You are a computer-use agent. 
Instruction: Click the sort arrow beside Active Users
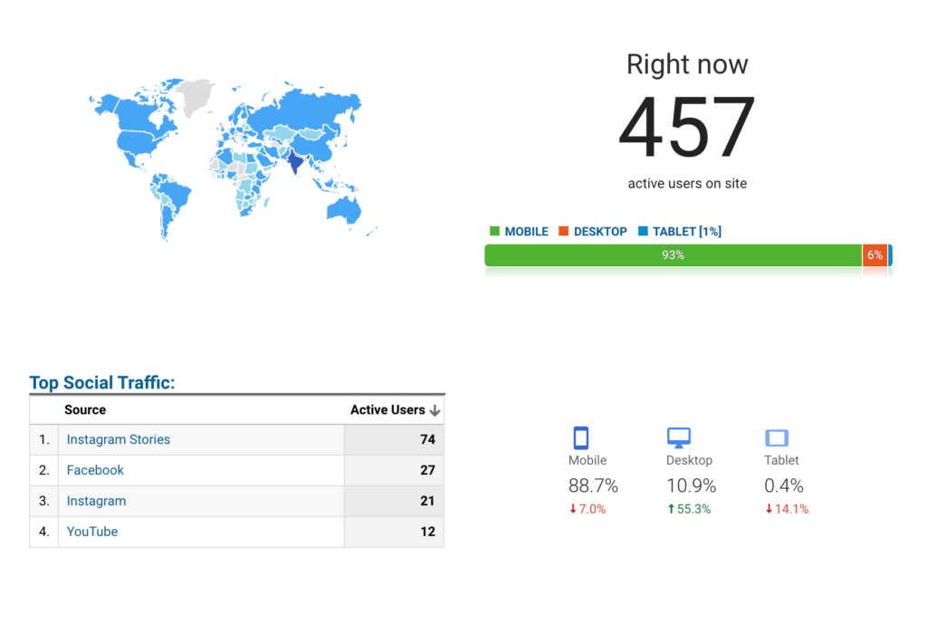[x=435, y=410]
